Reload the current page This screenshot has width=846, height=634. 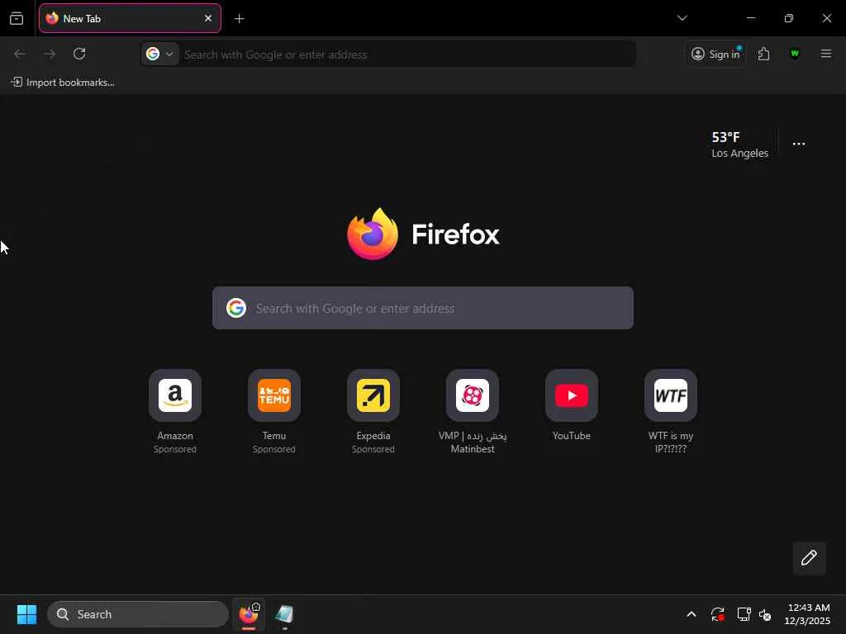(79, 54)
